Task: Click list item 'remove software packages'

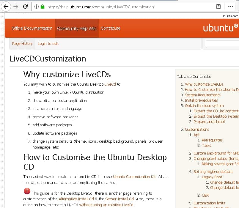Action: [x=55, y=117]
